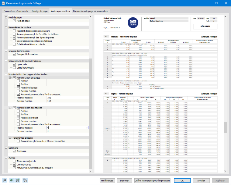Viewport: 231px width, 185px height.
Task: Click the document icon in title bar
Action: (3, 3)
